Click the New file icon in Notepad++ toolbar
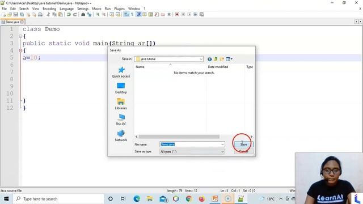Image resolution: width=363 pixels, height=204 pixels. 4,14
